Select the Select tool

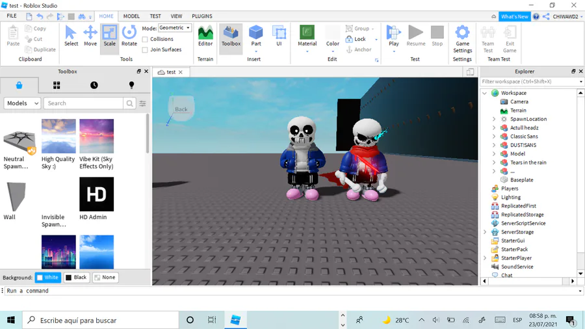pos(71,36)
